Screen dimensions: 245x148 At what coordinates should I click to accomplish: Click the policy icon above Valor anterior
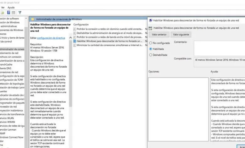(150, 28)
